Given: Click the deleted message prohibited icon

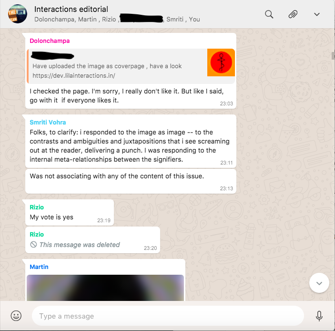Looking at the screenshot, I should point(33,244).
